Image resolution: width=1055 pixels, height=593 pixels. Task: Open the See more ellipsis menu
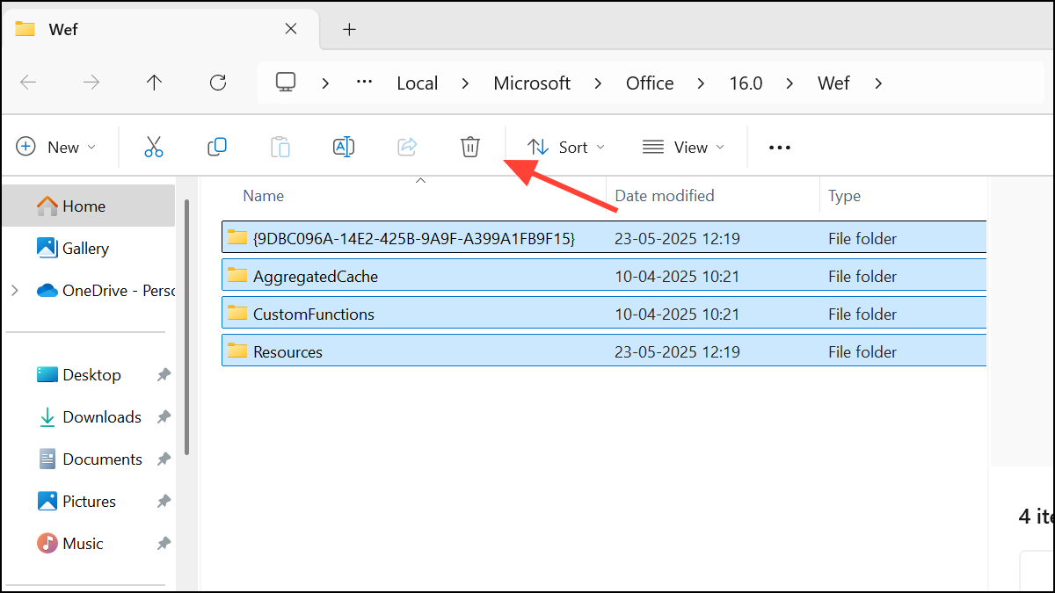(779, 147)
